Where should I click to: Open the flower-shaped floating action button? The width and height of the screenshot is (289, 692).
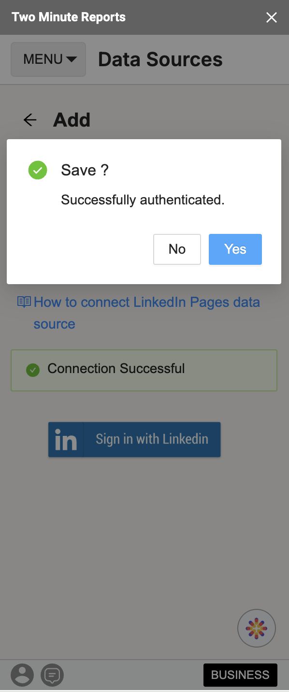point(257,628)
